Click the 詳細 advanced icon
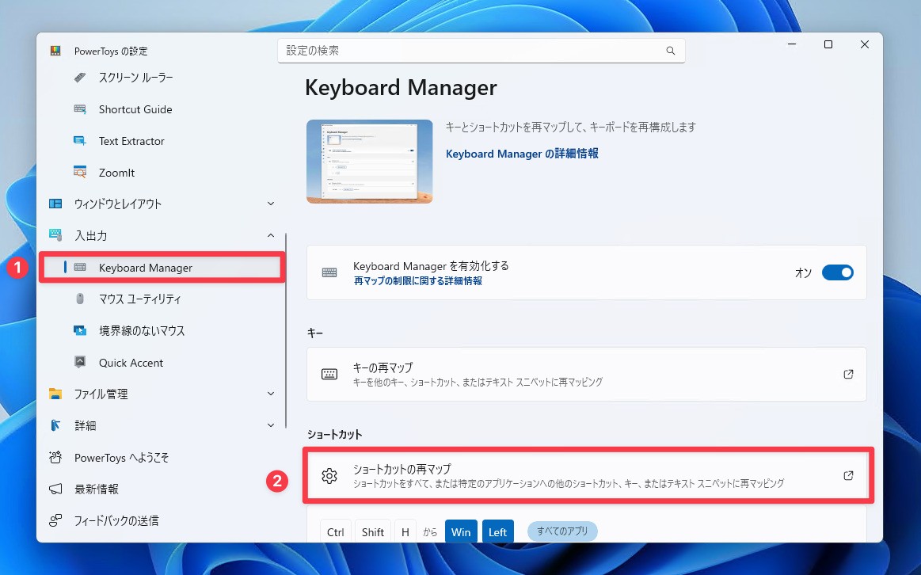 55,425
